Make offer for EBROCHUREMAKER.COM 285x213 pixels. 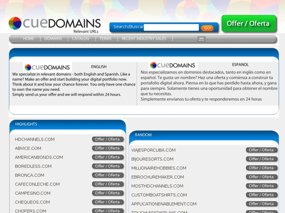point(261,177)
